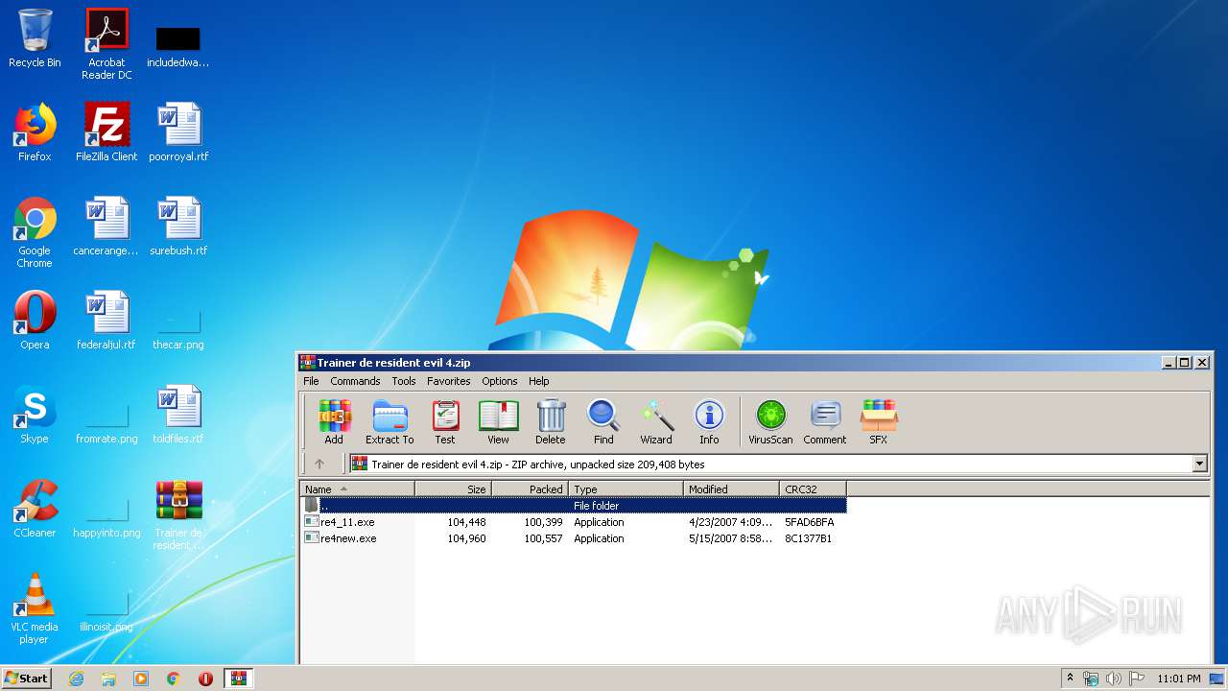Click the Acrobat Reader DC desktop icon

click(106, 44)
